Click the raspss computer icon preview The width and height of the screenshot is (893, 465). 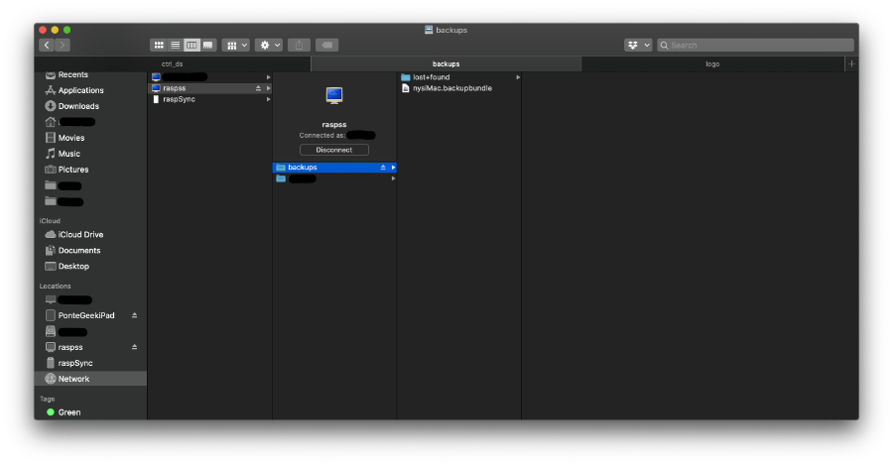[334, 95]
